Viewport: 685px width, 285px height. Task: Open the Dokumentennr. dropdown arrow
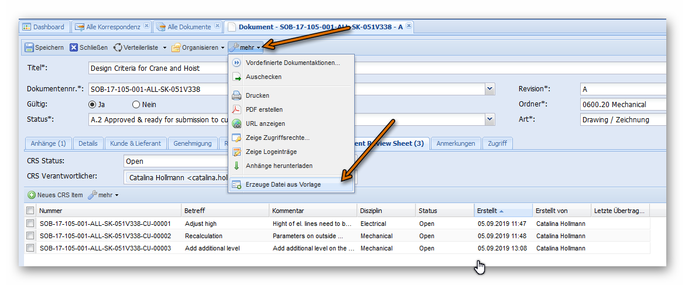[490, 90]
